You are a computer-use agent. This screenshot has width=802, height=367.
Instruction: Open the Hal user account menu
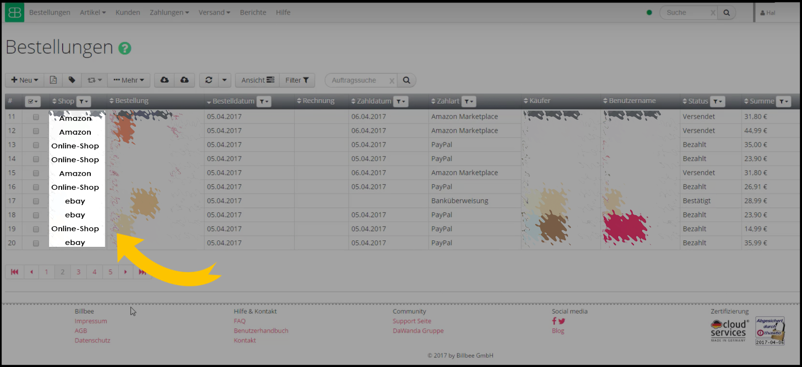(768, 13)
